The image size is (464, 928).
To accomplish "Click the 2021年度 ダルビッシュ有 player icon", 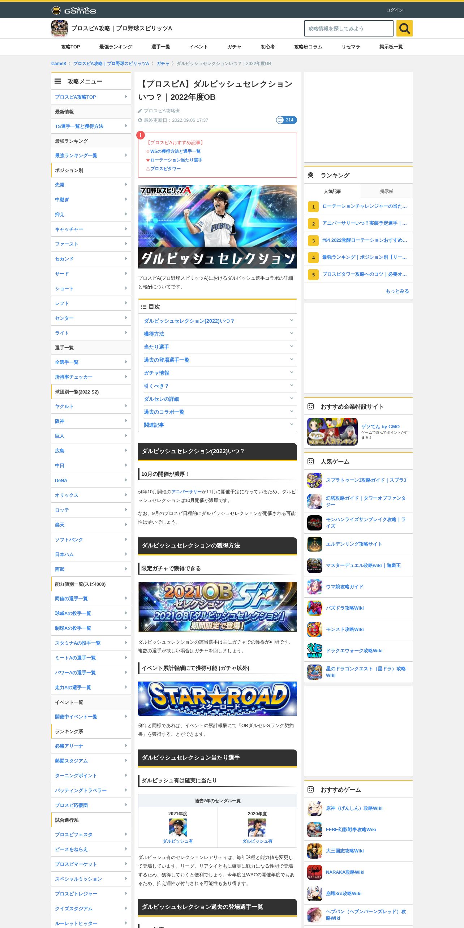I will click(178, 828).
